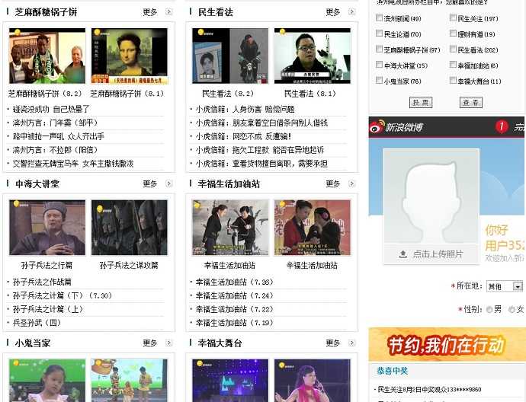
Task: Open 孙子兵法之谋攻篇 video thumbnail
Action: [x=130, y=228]
